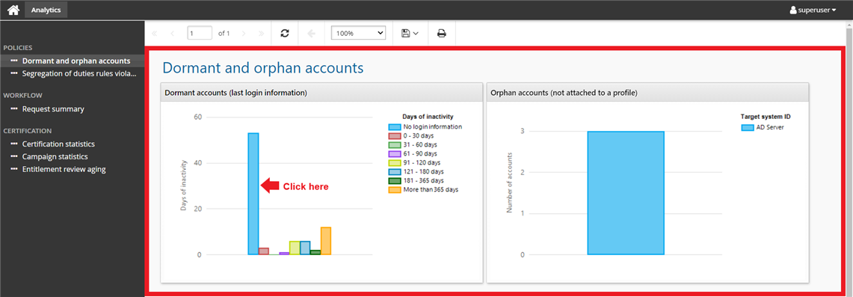Click the page number input field

coord(200,33)
